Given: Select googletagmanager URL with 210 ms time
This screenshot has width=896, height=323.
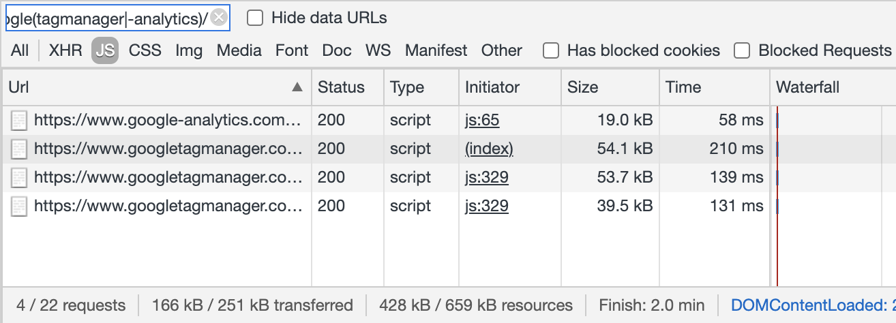Looking at the screenshot, I should tap(168, 149).
